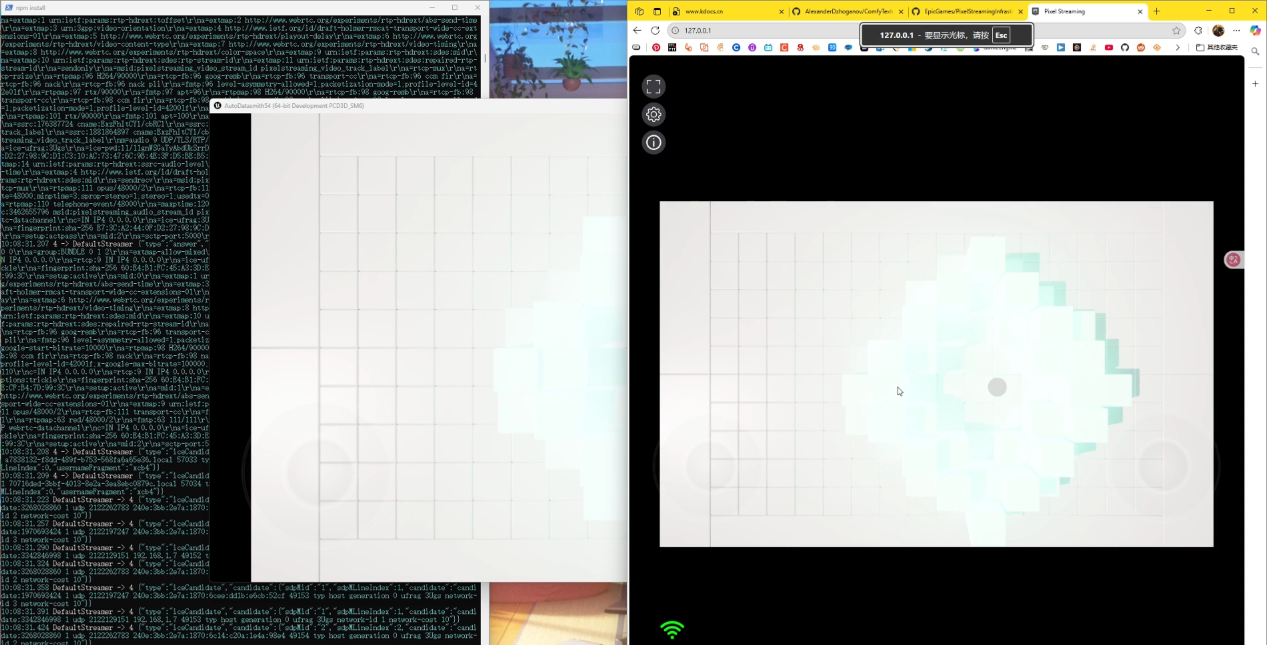1267x645 pixels.
Task: Open the Pinterest bookmark from favorites bar
Action: point(656,47)
